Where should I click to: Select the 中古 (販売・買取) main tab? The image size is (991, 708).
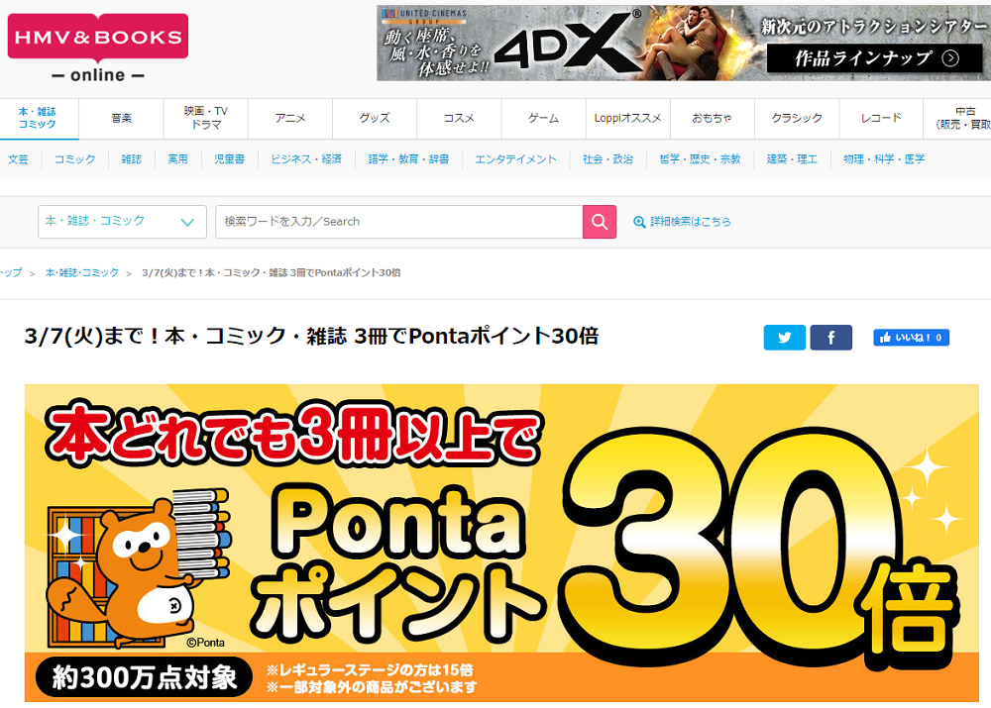click(957, 118)
